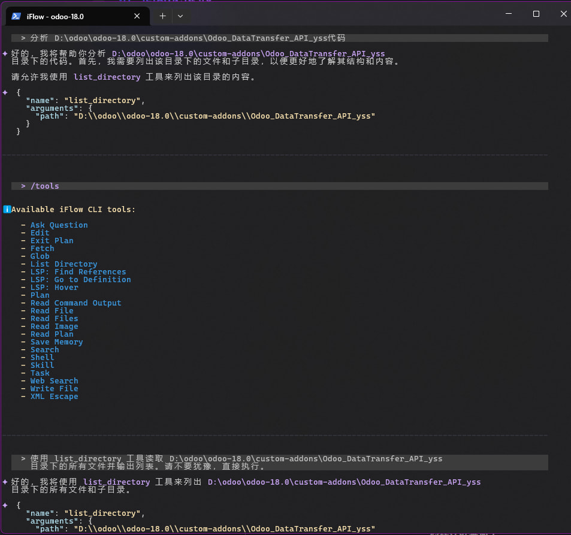Minimize the terminal window
This screenshot has height=535, width=571.
[x=508, y=14]
